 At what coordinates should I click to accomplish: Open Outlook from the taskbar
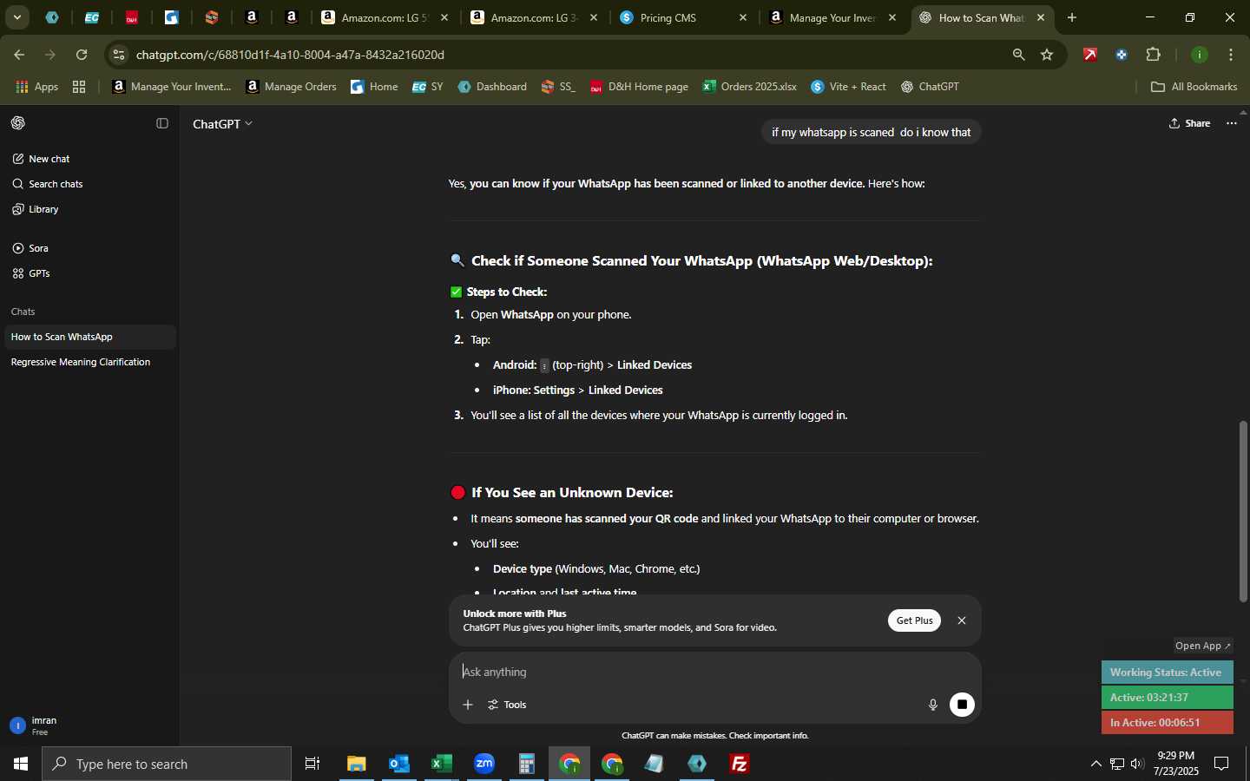point(399,765)
